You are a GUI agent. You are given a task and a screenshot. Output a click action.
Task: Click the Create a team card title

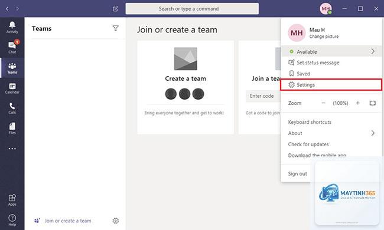click(x=186, y=78)
